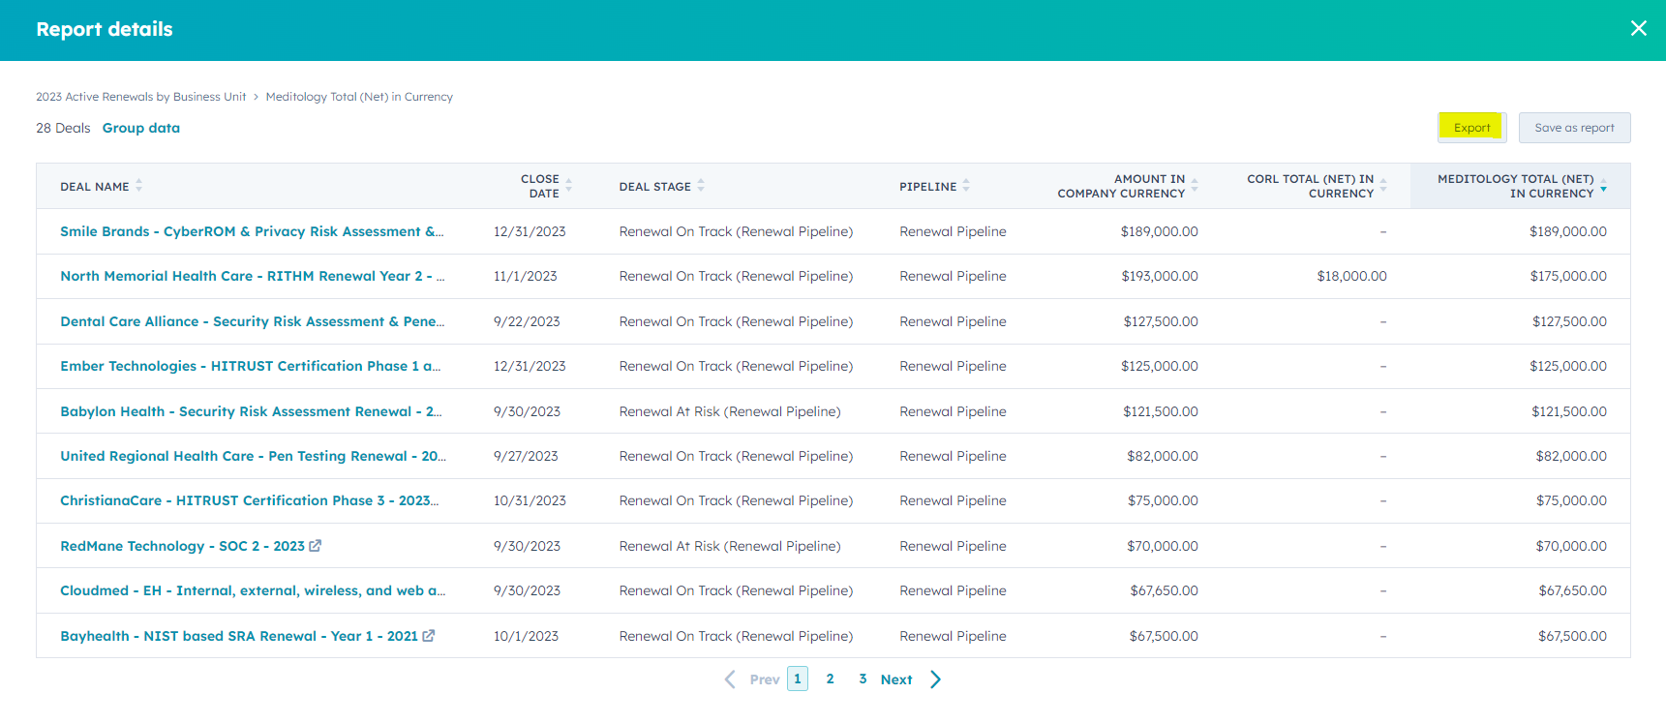
Task: Select current page 1 indicator
Action: click(798, 679)
